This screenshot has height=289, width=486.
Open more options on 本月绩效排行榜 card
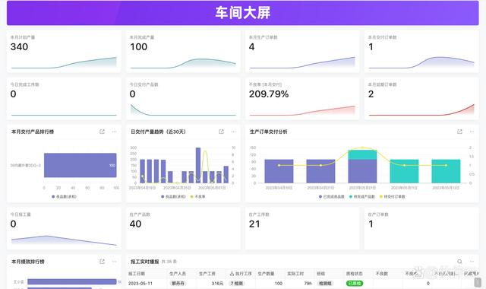115,262
